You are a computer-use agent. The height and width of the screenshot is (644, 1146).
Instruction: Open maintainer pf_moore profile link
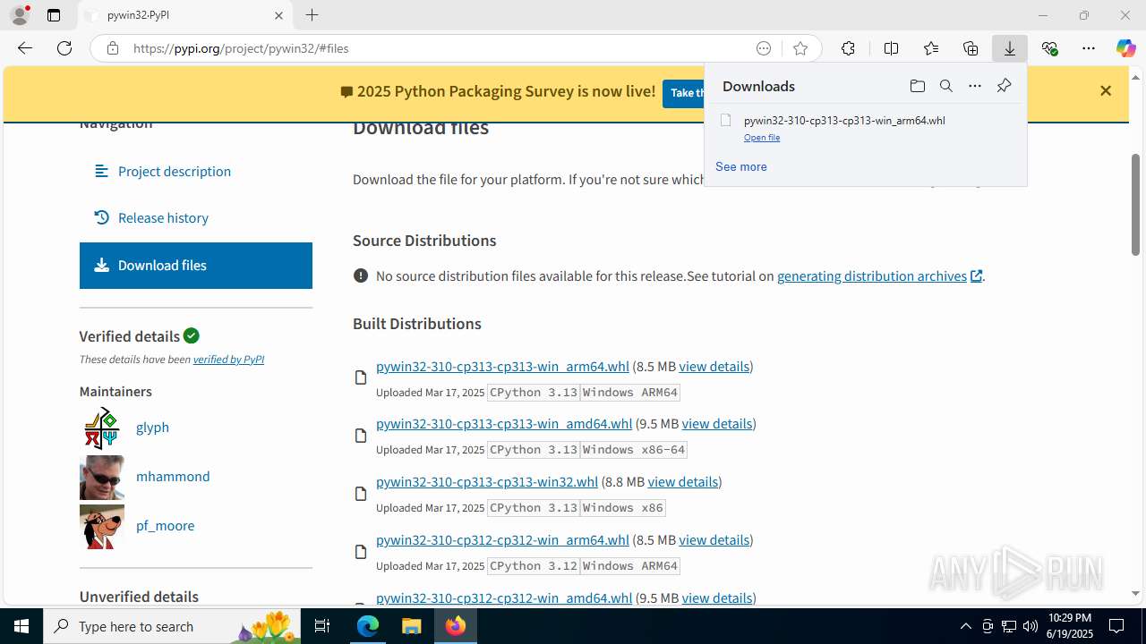pyautogui.click(x=165, y=526)
